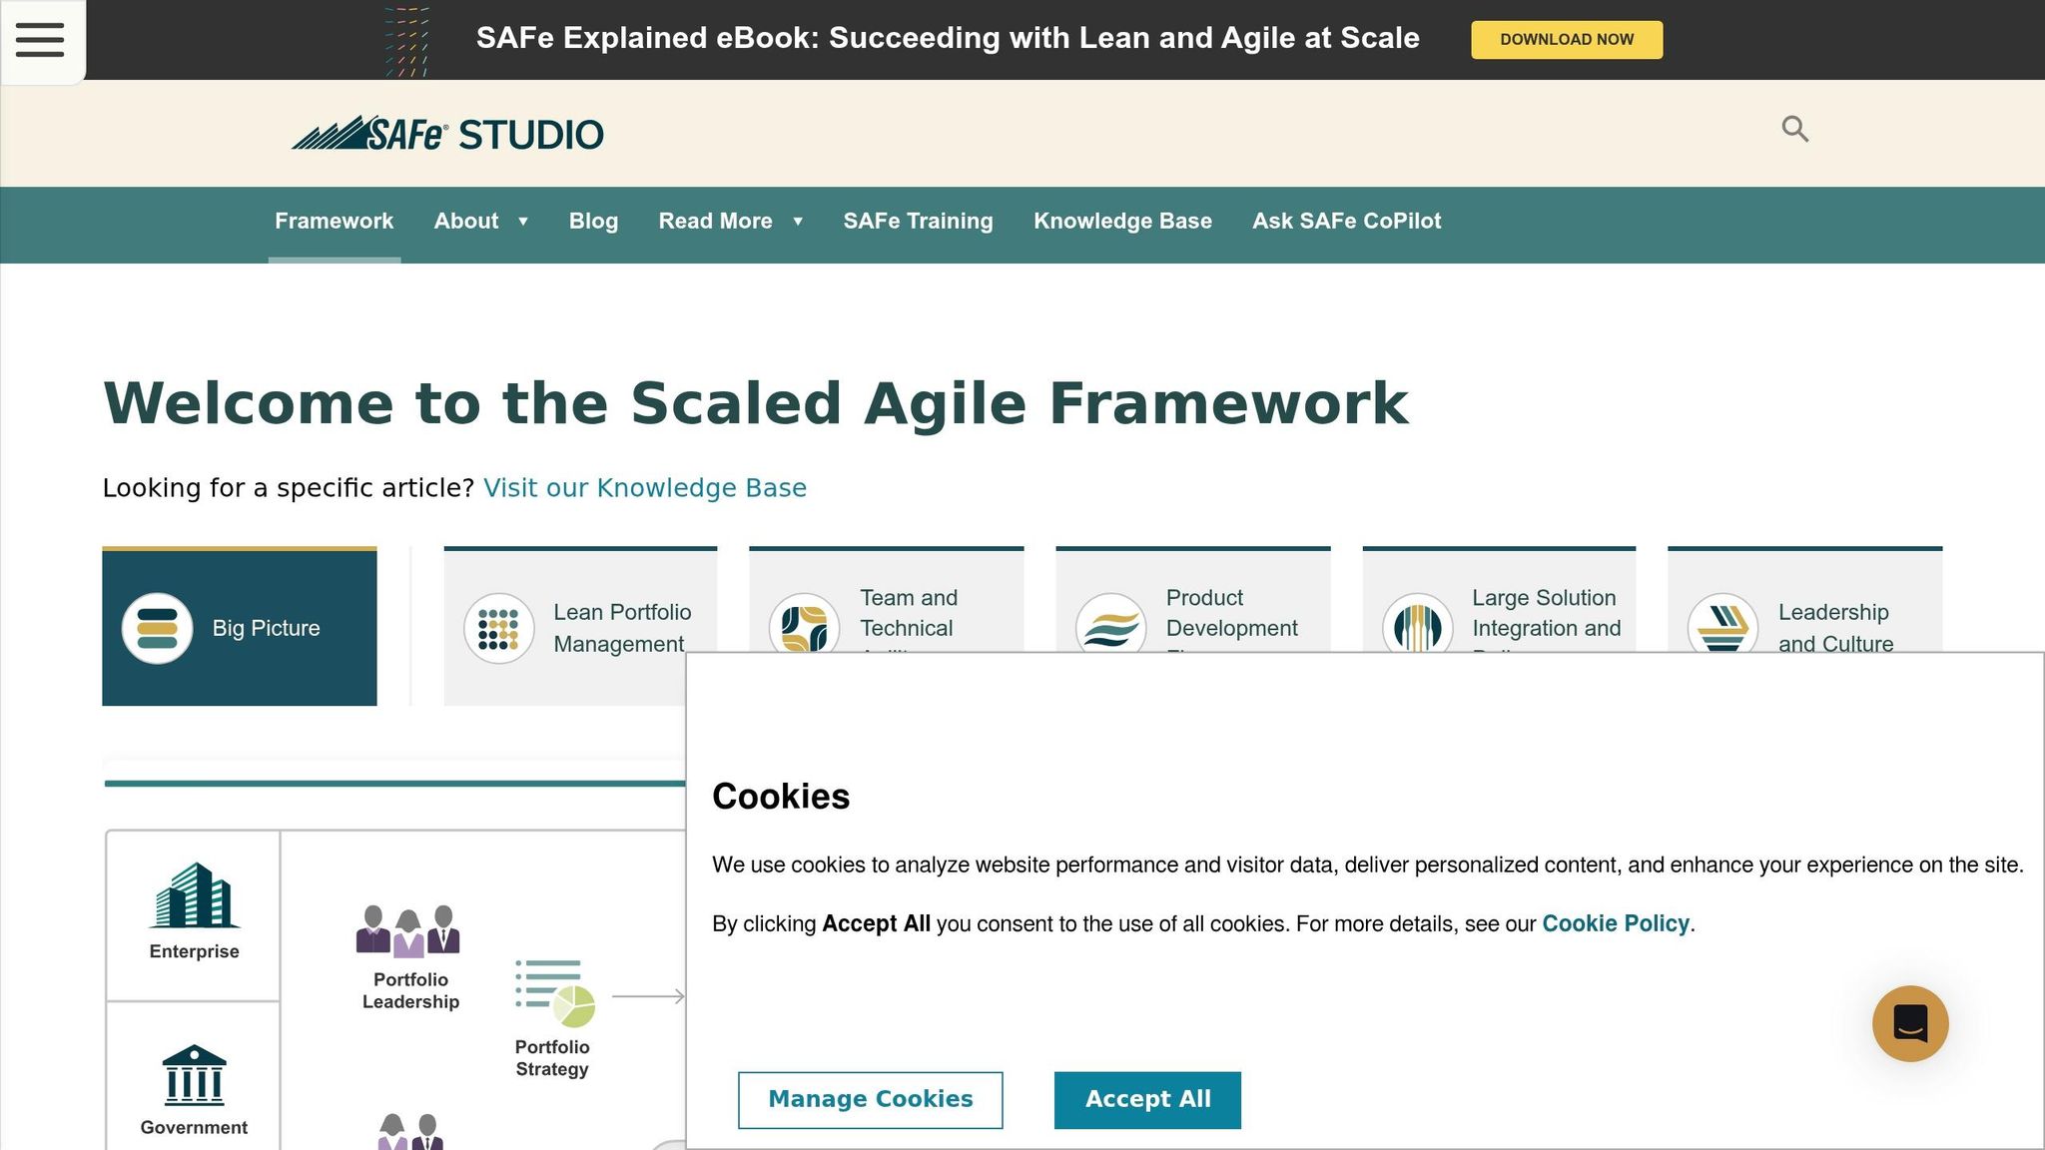
Task: Click the Manage Cookies button
Action: click(870, 1099)
